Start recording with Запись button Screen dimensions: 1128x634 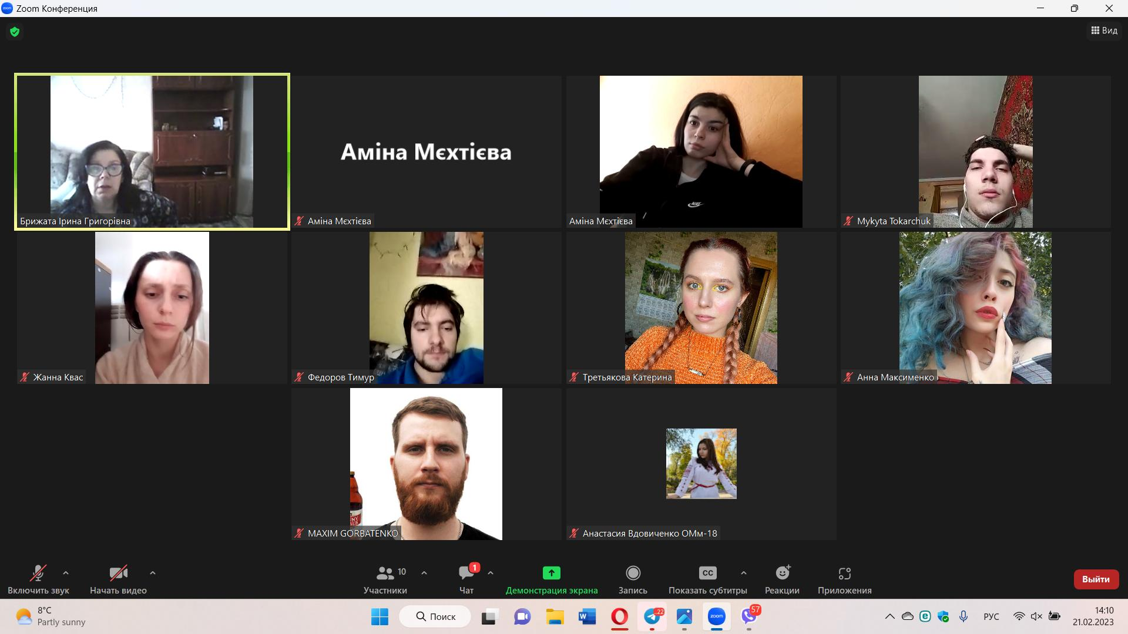[x=633, y=579]
